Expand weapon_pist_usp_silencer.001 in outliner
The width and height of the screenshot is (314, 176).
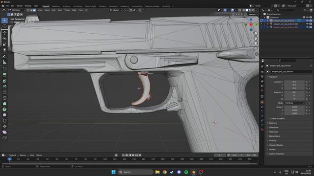(x=268, y=24)
